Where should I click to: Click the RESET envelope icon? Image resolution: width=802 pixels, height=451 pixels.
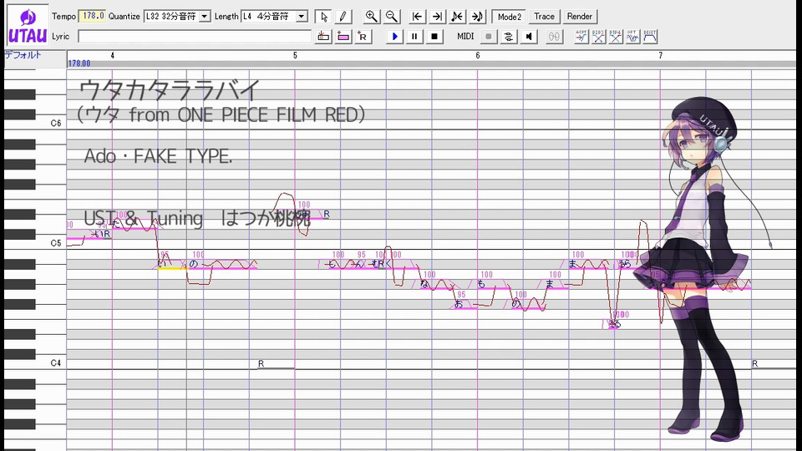pos(650,36)
